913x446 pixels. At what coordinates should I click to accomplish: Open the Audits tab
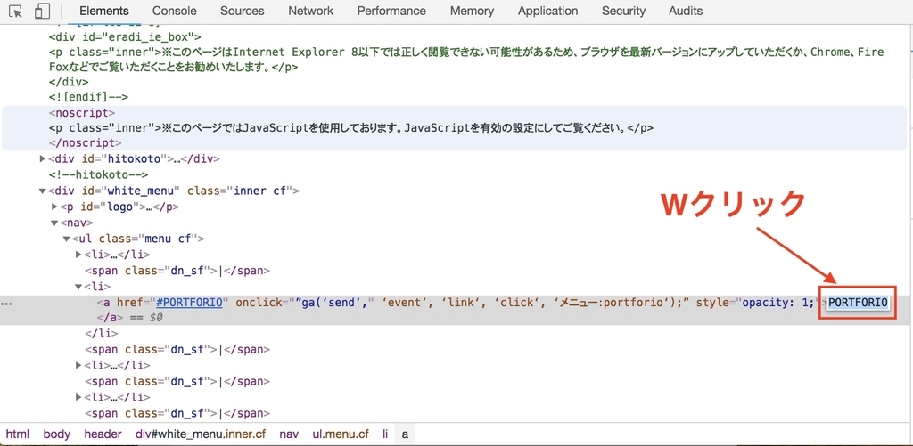click(x=686, y=11)
